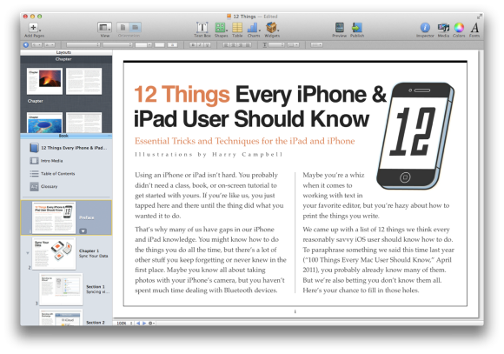Viewport: 504px width, 354px height.
Task: Insert a Table
Action: 237,30
